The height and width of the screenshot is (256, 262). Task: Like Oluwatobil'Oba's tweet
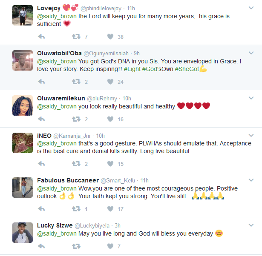pos(110,82)
